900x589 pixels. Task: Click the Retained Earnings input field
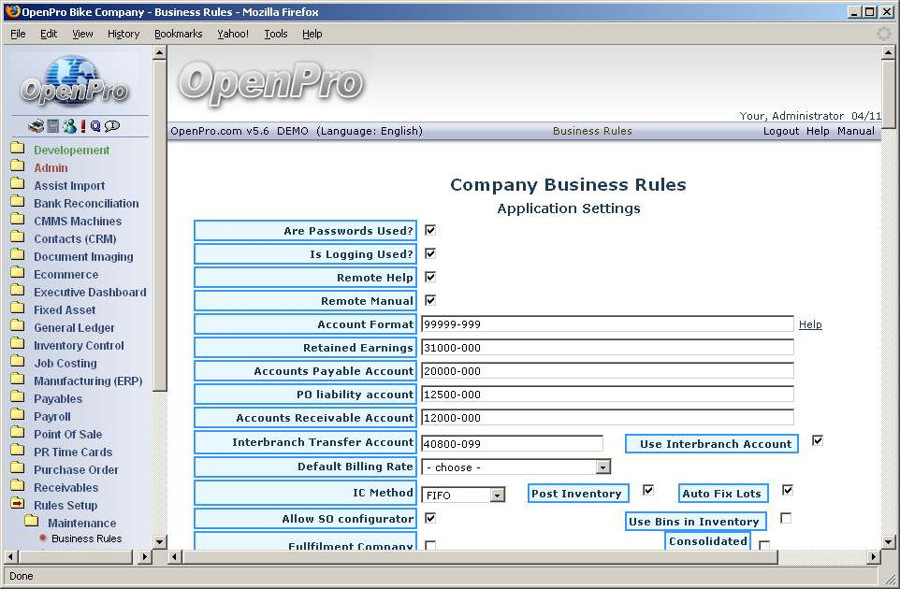606,348
